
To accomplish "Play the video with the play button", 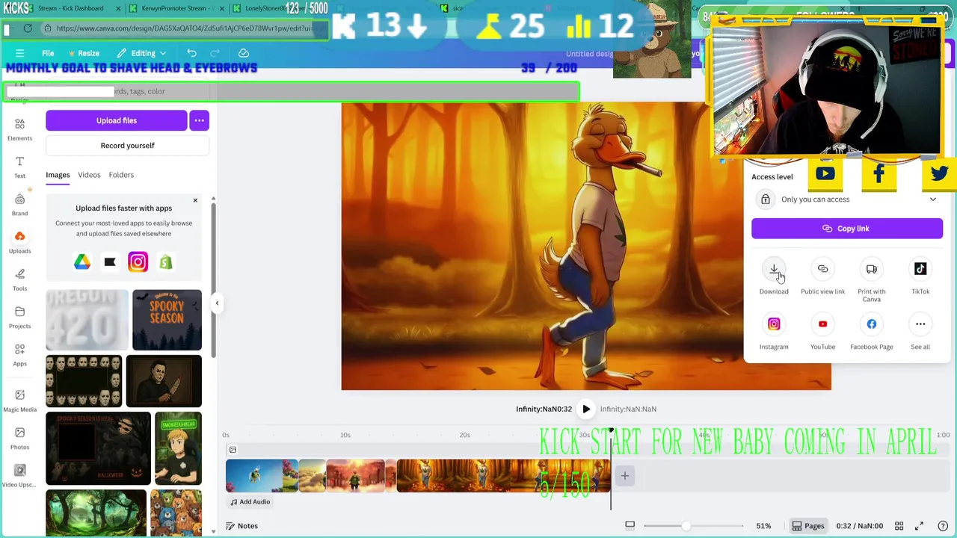I will [586, 409].
